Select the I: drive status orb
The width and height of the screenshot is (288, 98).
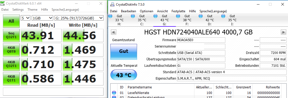click(223, 16)
